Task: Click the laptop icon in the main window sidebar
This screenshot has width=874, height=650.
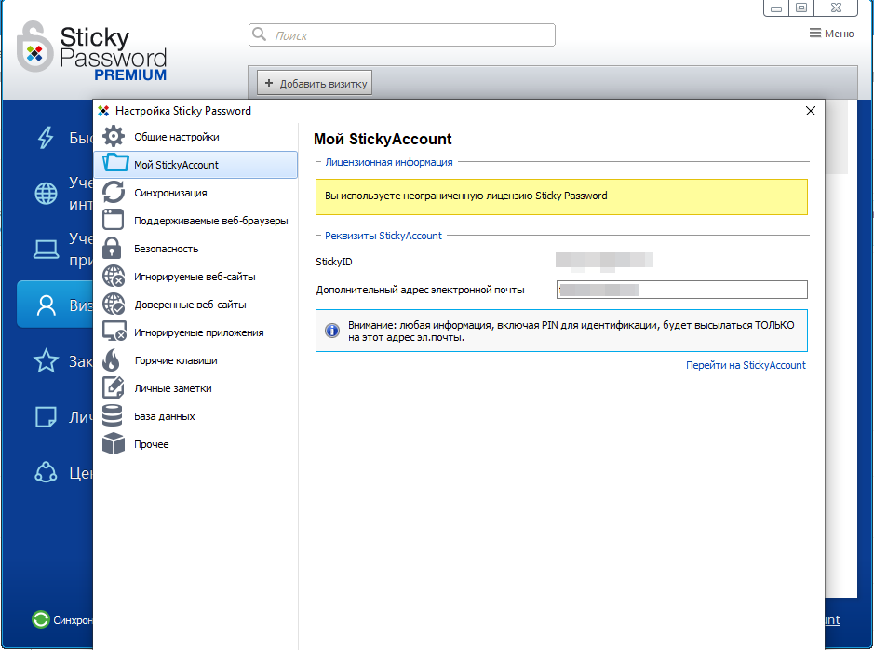Action: [46, 250]
